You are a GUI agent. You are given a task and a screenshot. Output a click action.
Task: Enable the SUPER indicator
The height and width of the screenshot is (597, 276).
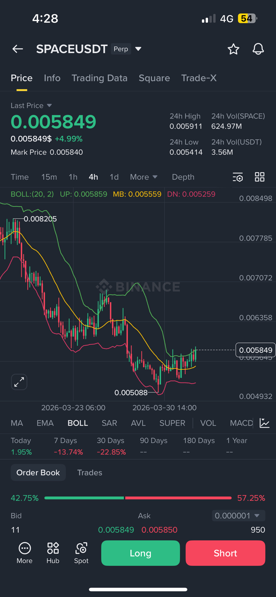[172, 423]
